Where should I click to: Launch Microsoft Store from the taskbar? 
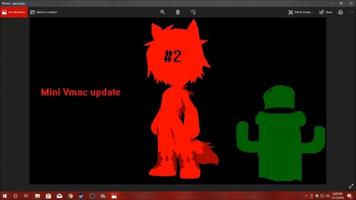click(48, 196)
